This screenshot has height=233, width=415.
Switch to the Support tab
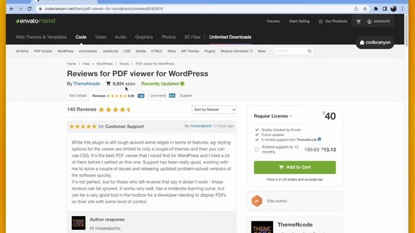[186, 96]
